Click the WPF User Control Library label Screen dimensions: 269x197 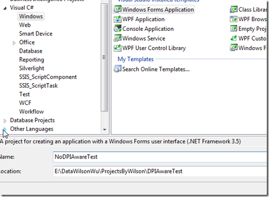[154, 48]
